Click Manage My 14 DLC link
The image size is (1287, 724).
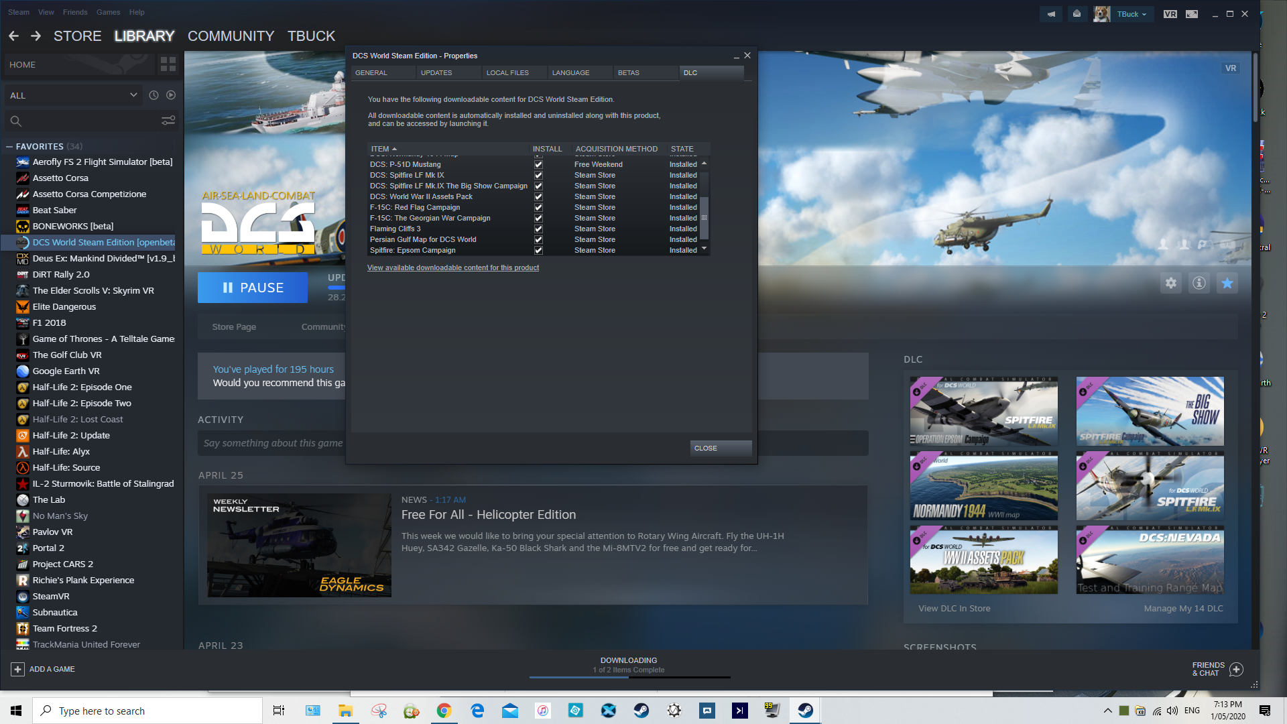1183,608
